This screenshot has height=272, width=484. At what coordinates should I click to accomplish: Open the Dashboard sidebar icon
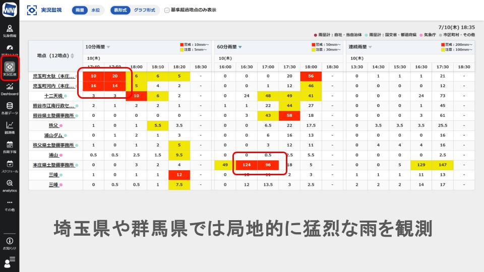click(x=10, y=89)
